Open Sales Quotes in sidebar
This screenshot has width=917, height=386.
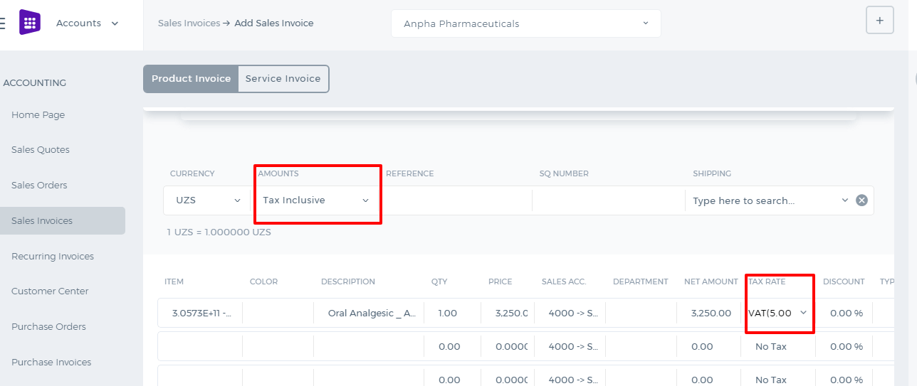tap(41, 150)
